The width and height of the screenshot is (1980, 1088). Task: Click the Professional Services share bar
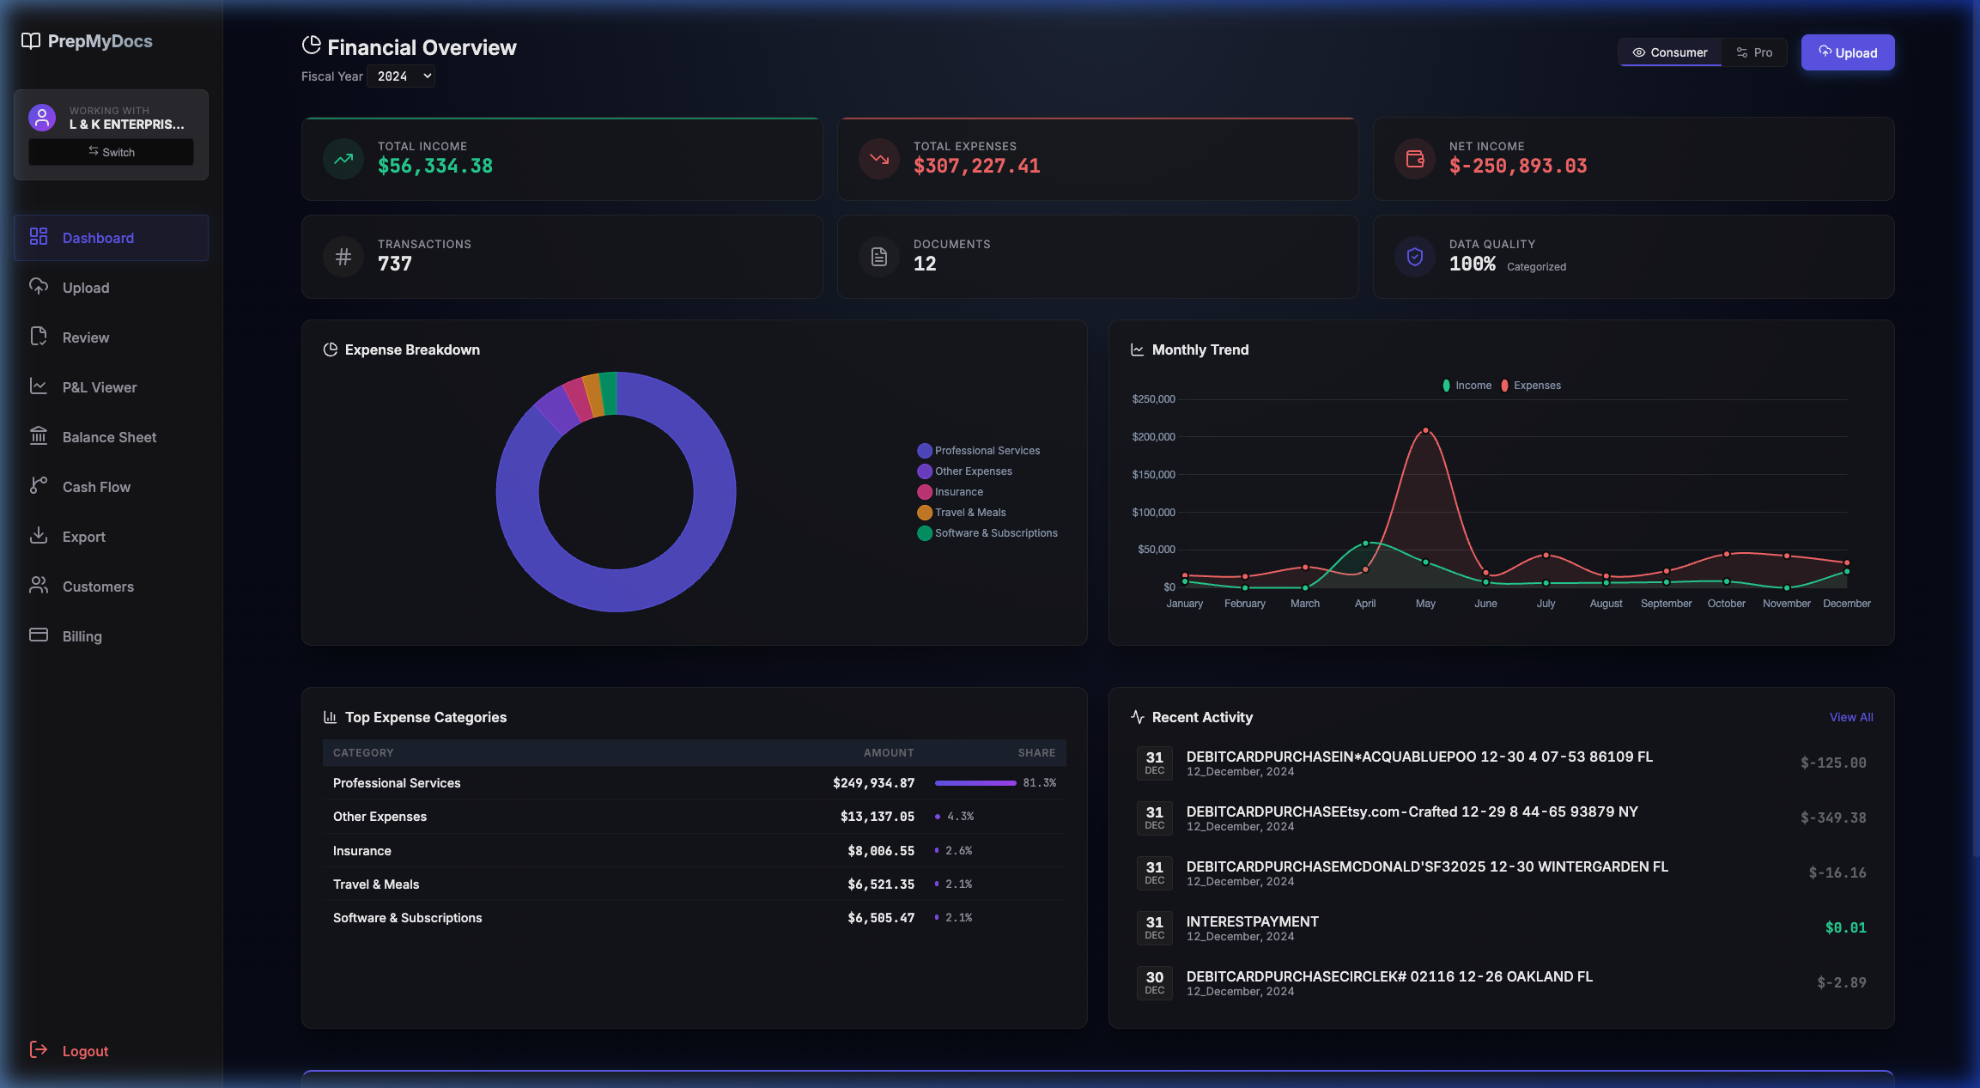pyautogui.click(x=975, y=783)
